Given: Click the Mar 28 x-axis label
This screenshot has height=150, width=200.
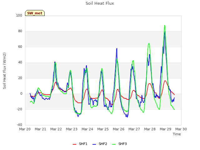Looking at the screenshot, I should 150,129.
